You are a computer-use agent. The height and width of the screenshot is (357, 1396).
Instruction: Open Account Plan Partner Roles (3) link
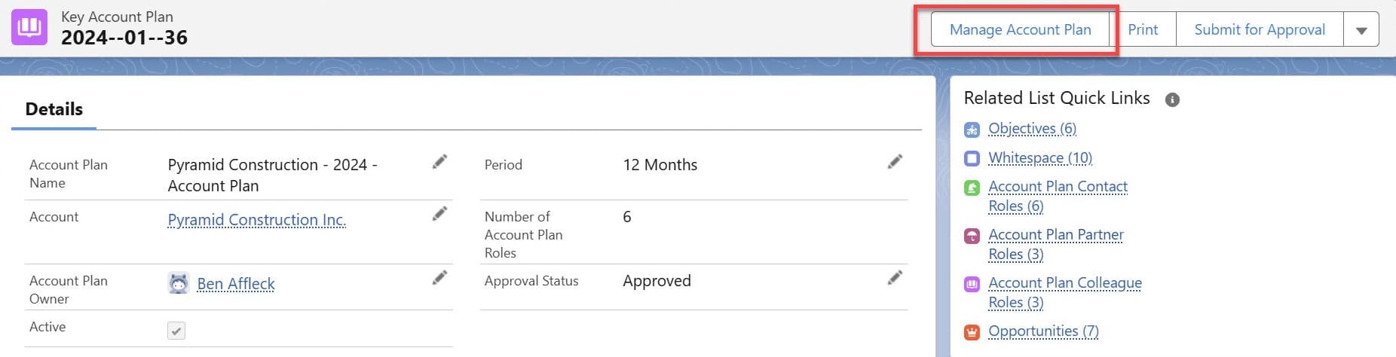(x=1055, y=235)
